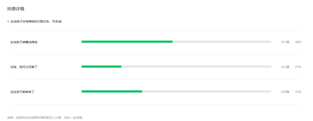This screenshot has width=313, height=121.
Task: Select the option label 没有，我可太厉害了
Action: (24, 67)
